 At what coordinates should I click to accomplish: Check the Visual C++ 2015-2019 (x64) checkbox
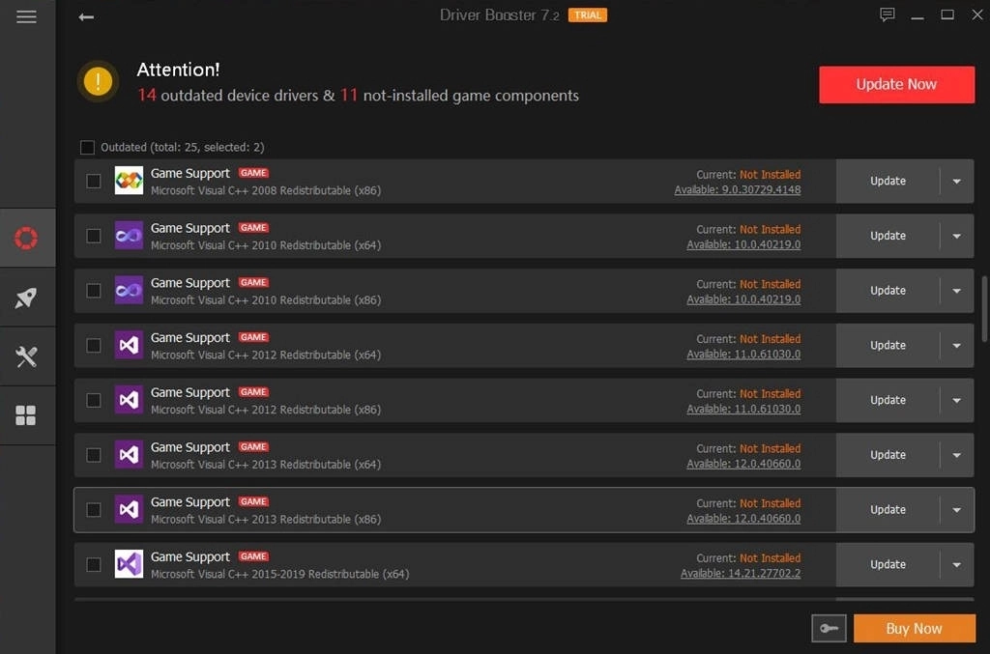click(94, 564)
